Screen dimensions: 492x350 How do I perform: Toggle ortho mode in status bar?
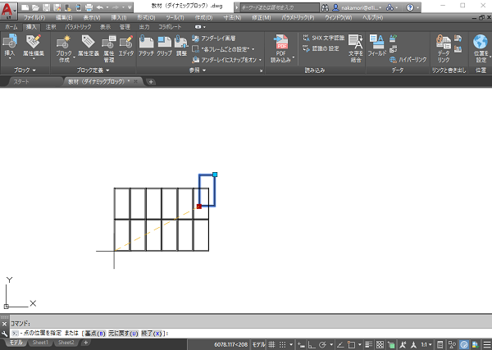pyautogui.click(x=312, y=344)
